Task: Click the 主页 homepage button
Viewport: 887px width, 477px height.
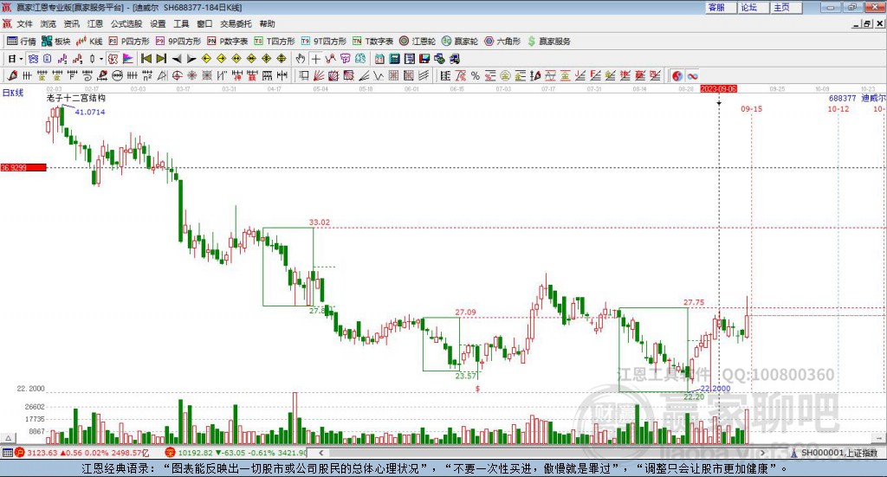Action: (787, 7)
